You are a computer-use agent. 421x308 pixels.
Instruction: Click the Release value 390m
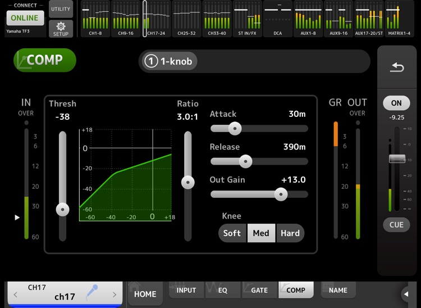point(295,147)
